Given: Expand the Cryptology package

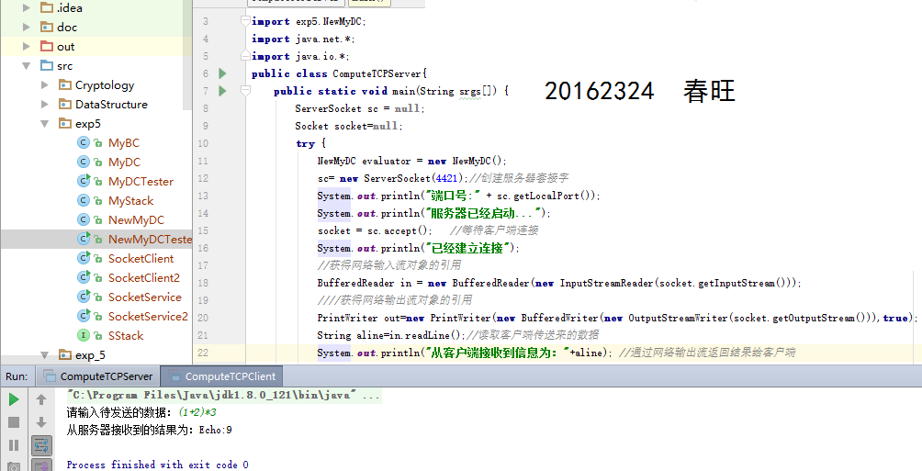Looking at the screenshot, I should pos(45,85).
